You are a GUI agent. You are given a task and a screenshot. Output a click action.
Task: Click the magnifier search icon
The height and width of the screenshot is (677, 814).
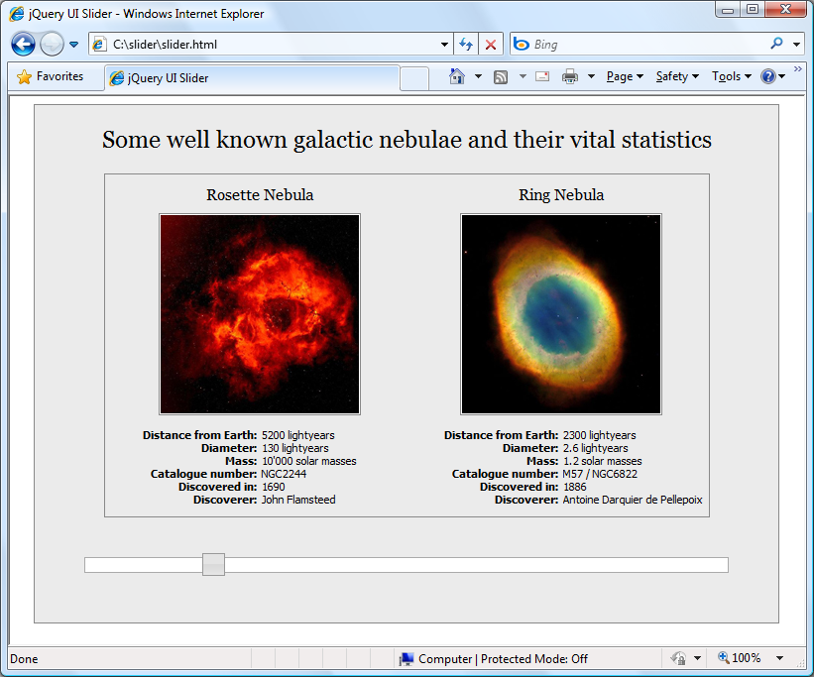coord(777,44)
